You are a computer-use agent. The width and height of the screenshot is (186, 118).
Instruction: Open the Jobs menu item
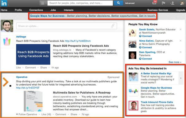[53, 10]
